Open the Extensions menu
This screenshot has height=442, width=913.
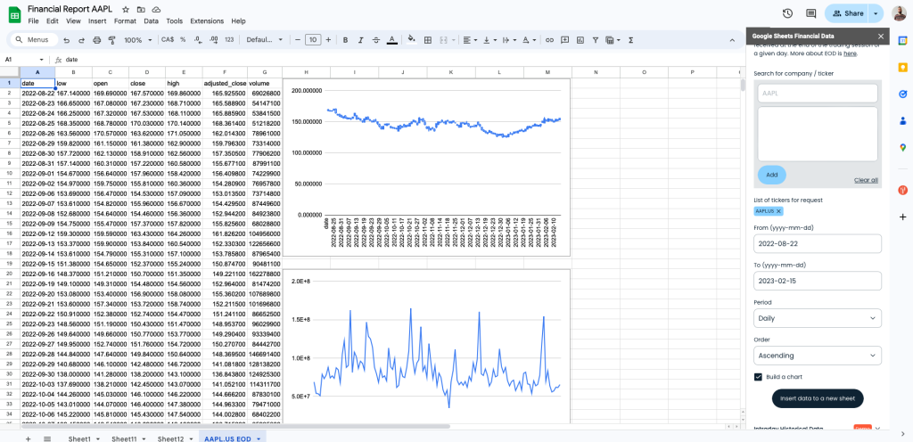coord(205,20)
